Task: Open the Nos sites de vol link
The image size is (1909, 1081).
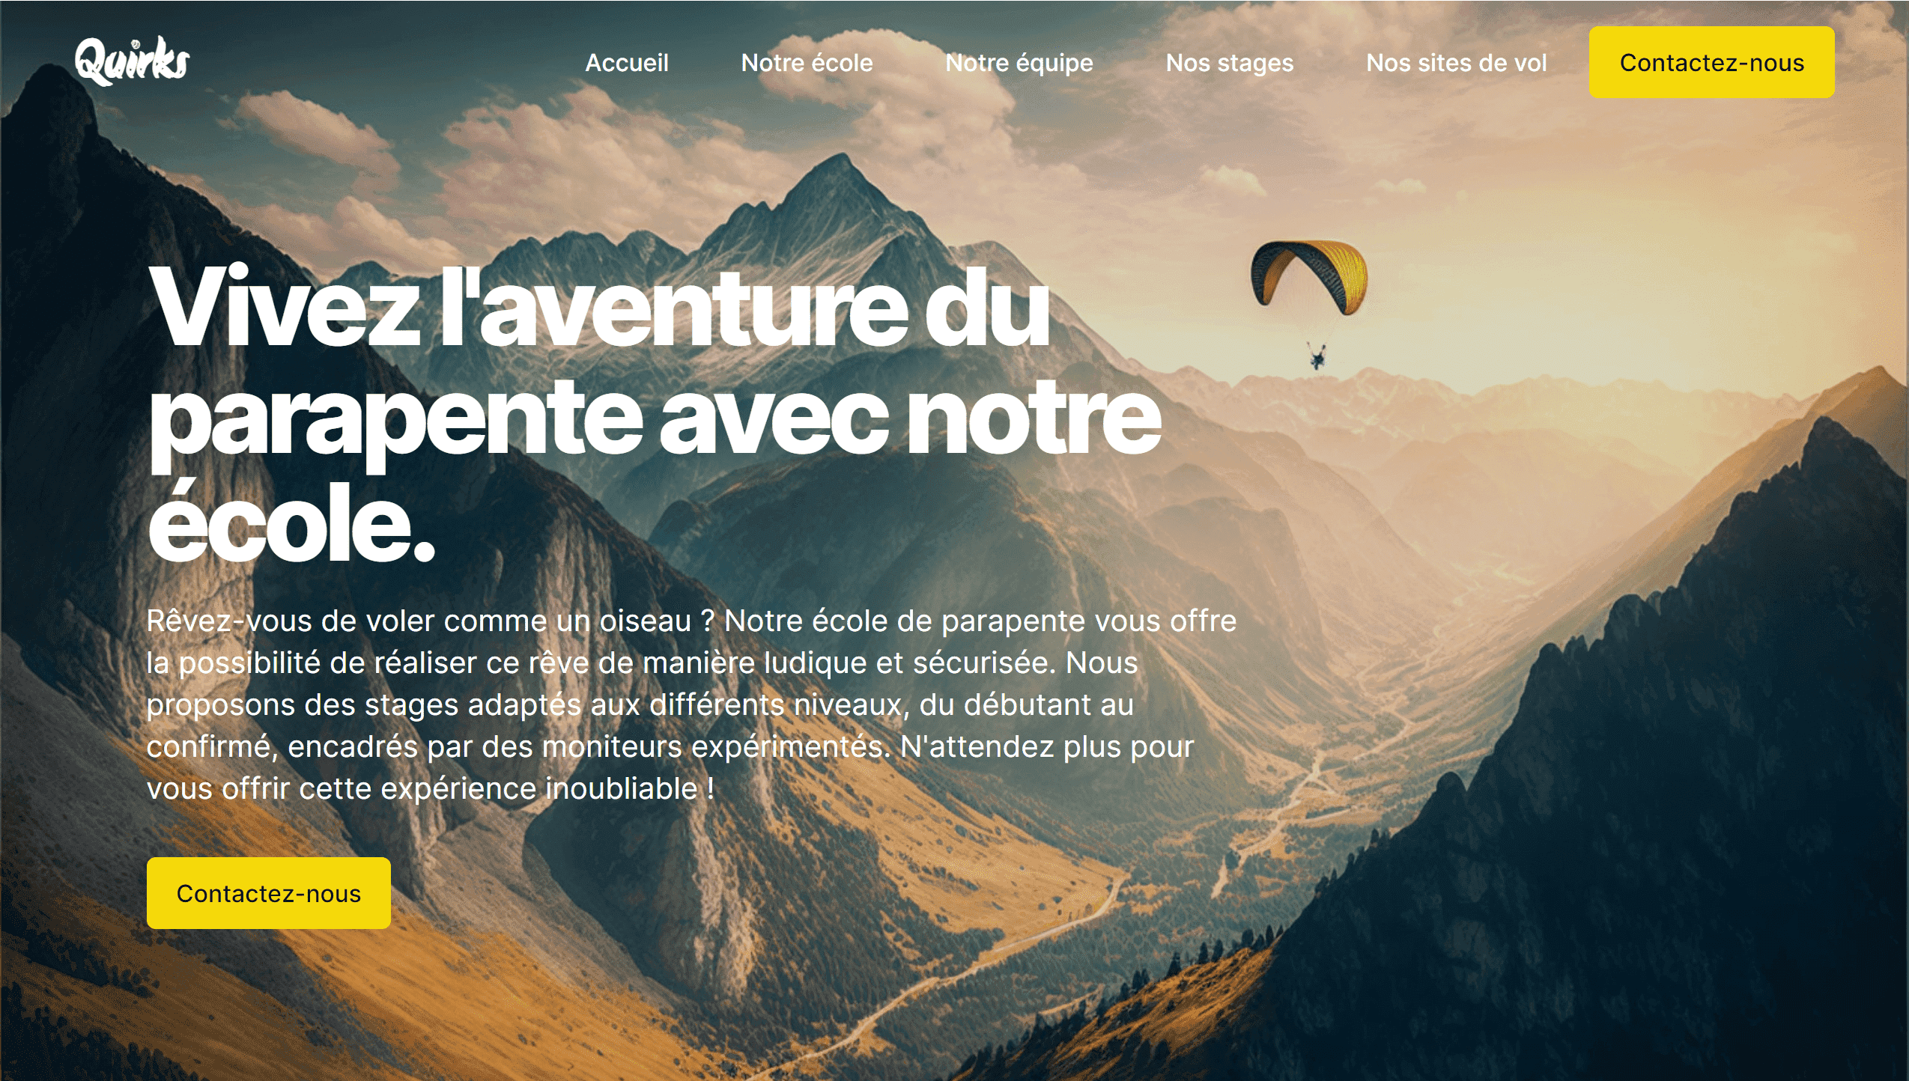Action: tap(1456, 63)
